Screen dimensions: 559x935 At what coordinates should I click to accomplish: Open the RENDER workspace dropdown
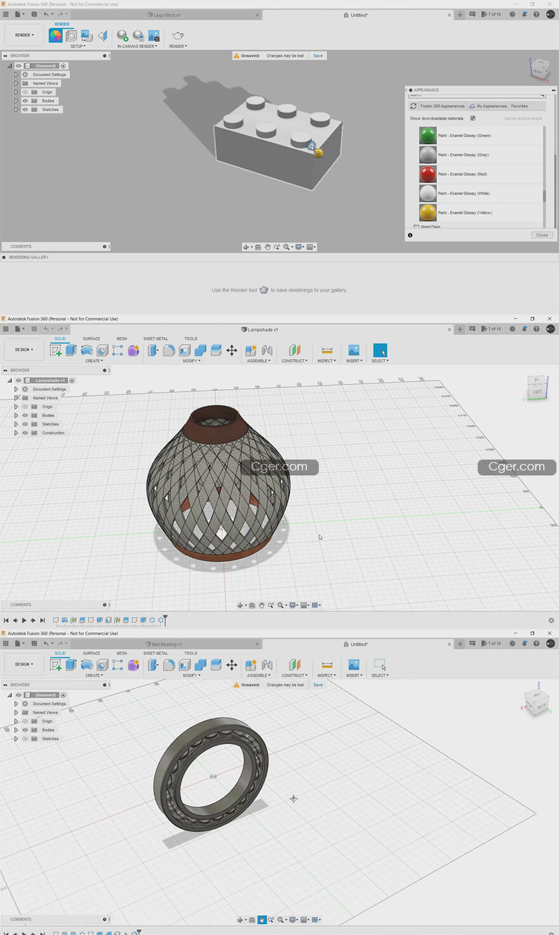(x=24, y=35)
